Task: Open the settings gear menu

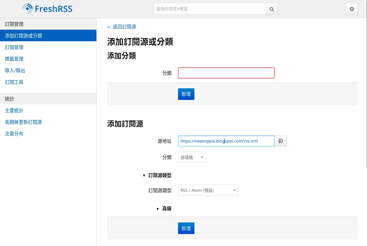Action: coord(352,9)
